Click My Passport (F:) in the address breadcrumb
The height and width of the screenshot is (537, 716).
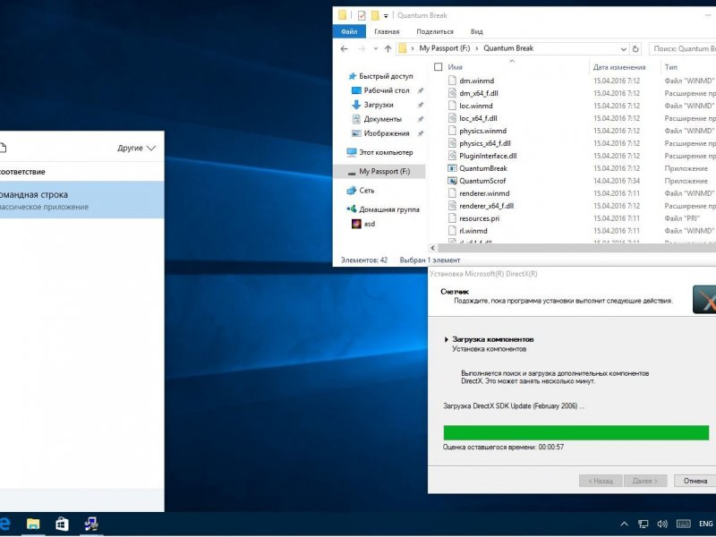click(x=444, y=48)
